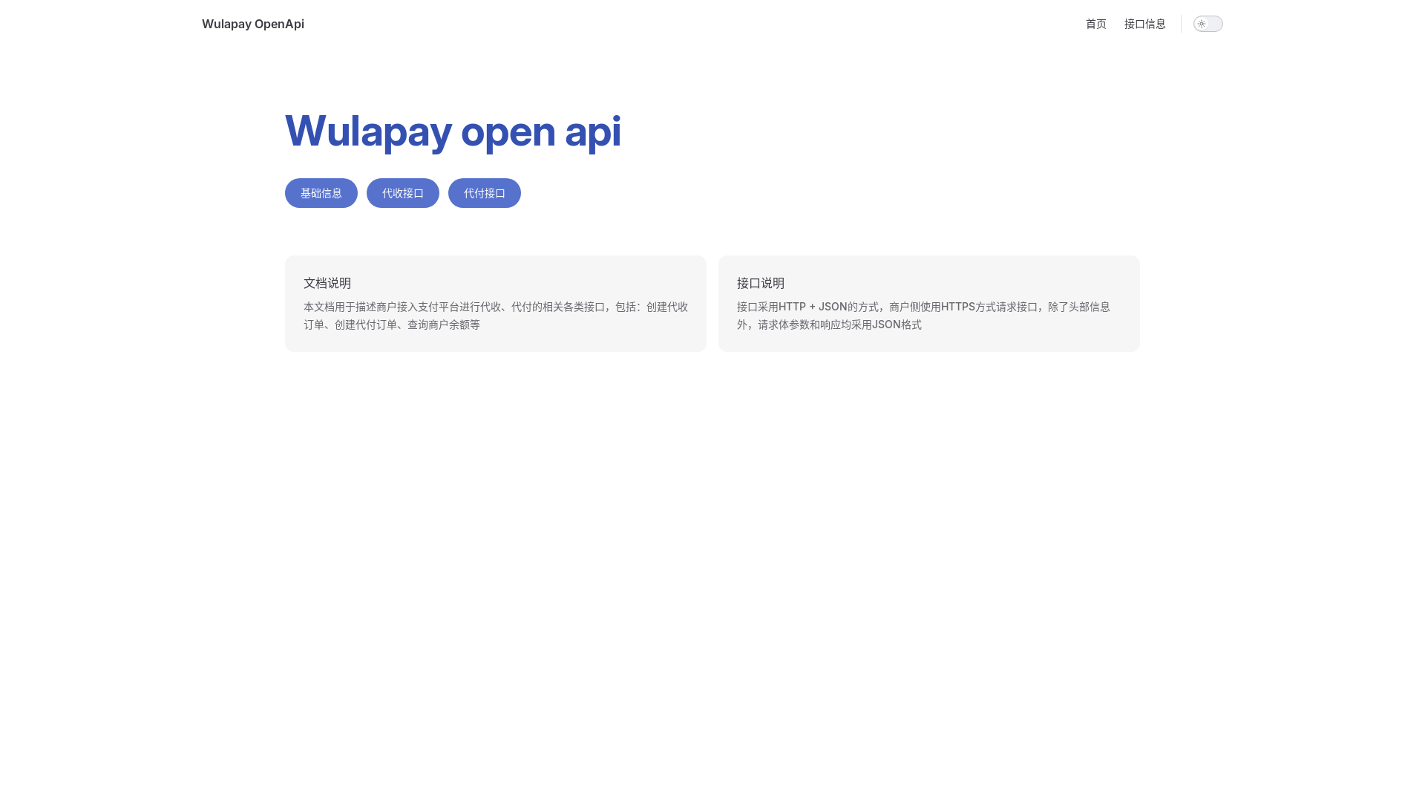Click the Wulapay open api heading

pos(453,131)
